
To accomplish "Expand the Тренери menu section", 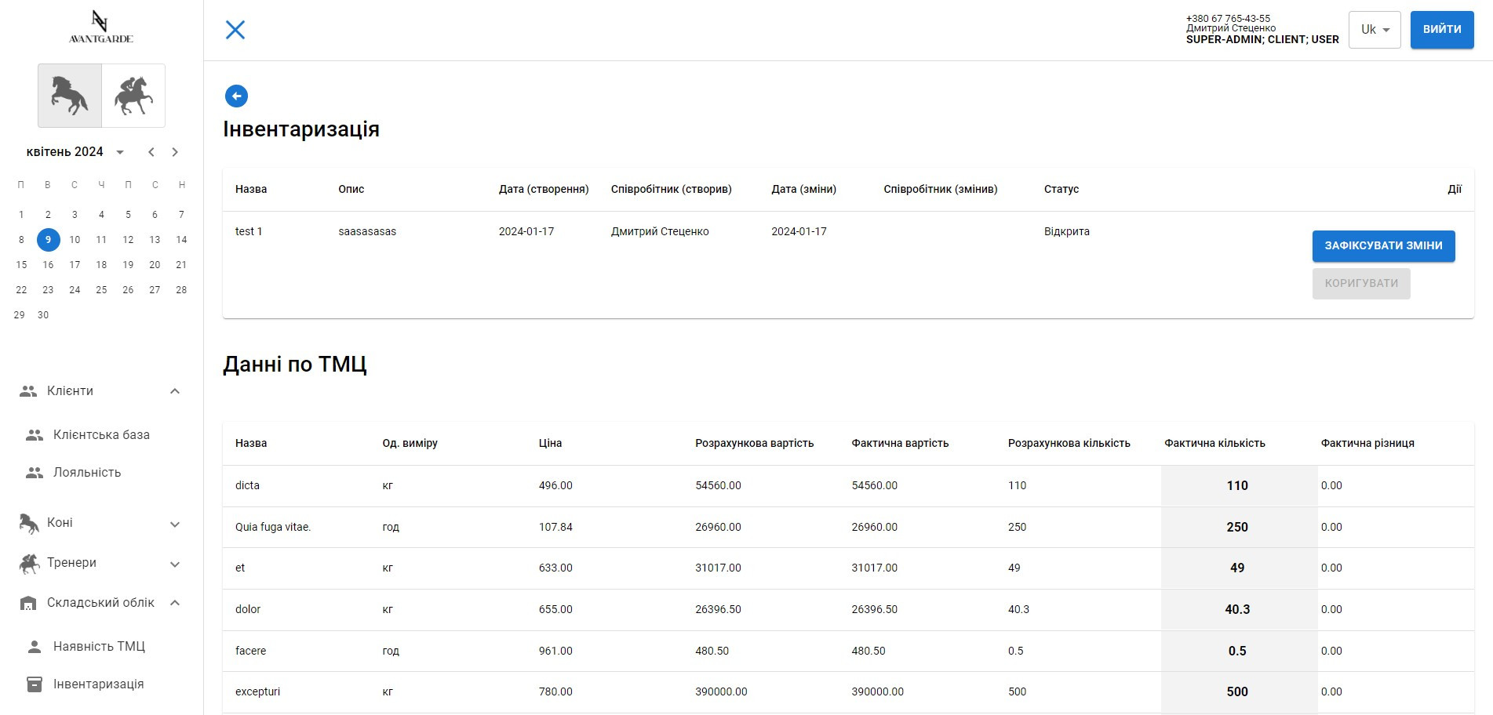I will click(175, 564).
